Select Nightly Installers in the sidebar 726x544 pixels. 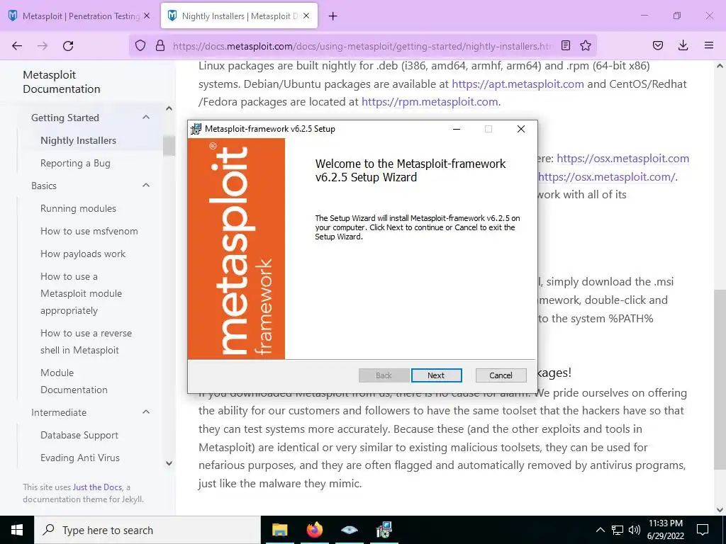(78, 140)
